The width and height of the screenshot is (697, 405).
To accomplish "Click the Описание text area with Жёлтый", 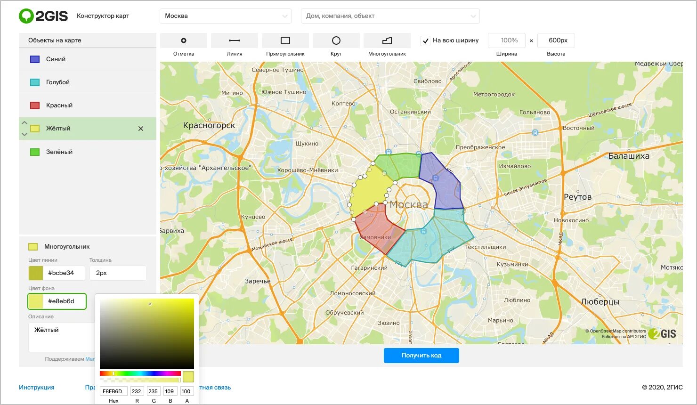I will click(62, 337).
